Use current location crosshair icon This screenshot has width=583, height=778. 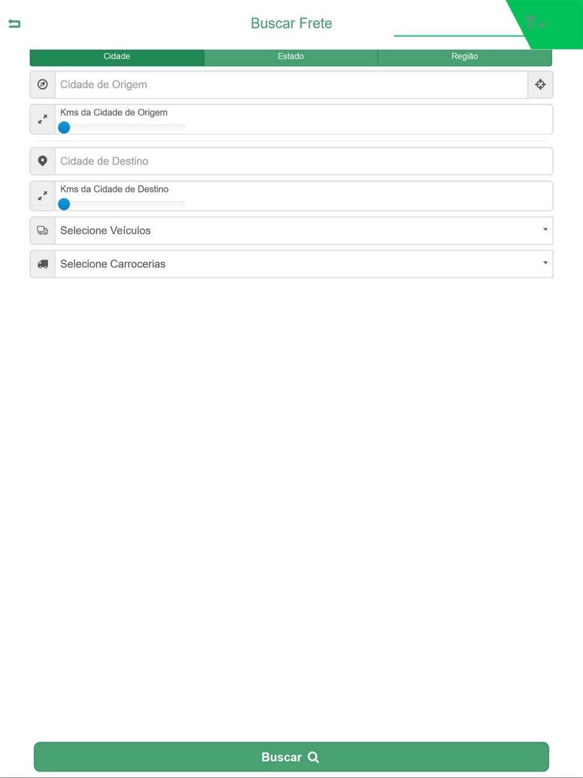click(540, 85)
